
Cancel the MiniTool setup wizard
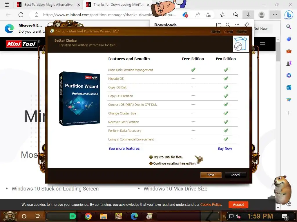pyautogui.click(x=235, y=175)
